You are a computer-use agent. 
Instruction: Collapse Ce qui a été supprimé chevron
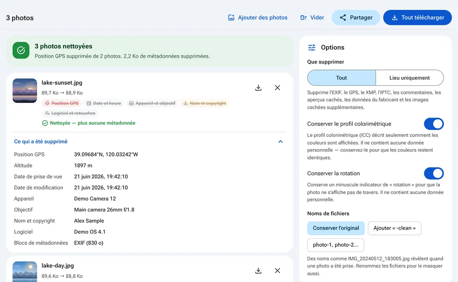point(281,141)
